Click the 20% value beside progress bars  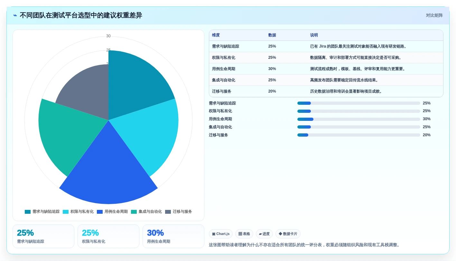[x=427, y=135]
